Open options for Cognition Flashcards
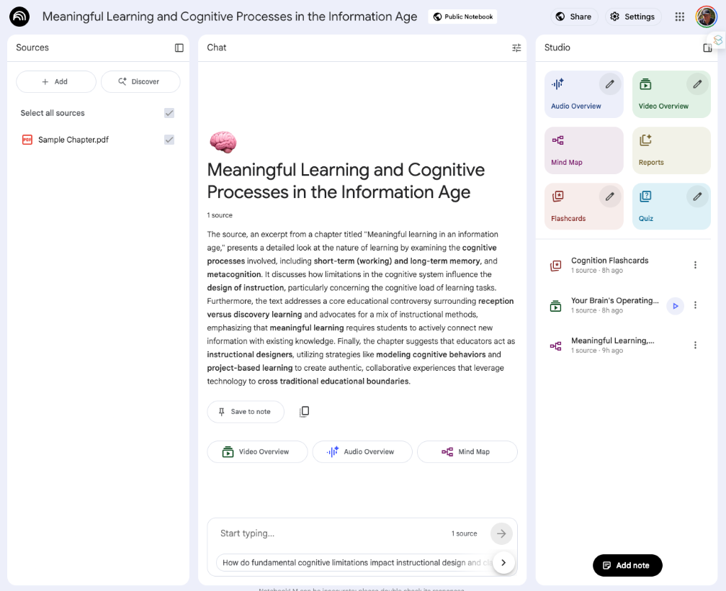The width and height of the screenshot is (726, 591). point(695,265)
